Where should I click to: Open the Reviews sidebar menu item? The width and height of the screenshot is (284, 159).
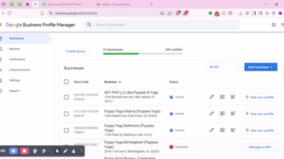(15, 49)
